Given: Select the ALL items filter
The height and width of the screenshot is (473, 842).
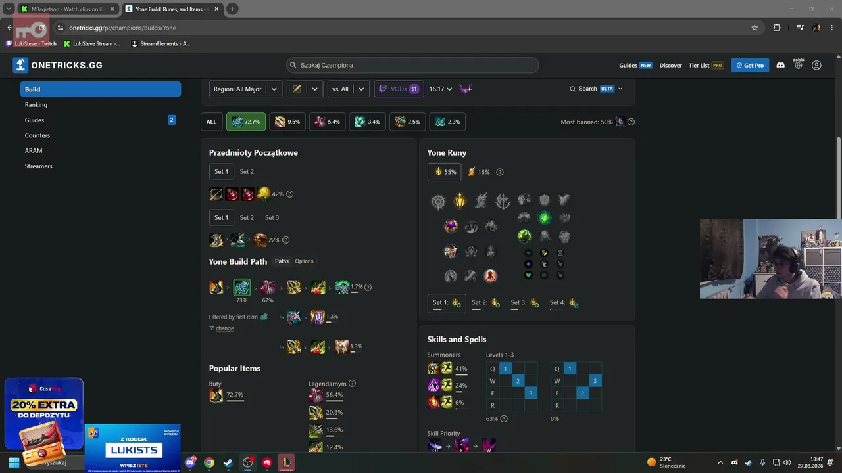Looking at the screenshot, I should 211,122.
